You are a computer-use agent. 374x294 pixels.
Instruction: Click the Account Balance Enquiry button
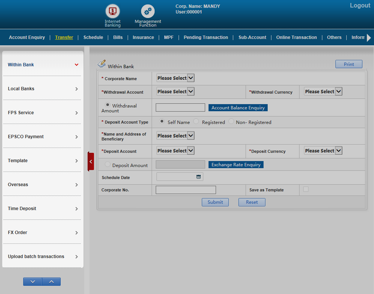[238, 108]
